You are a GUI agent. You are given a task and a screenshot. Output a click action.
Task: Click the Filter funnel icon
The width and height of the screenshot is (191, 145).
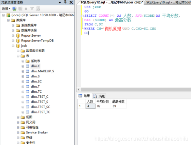pos(32,8)
